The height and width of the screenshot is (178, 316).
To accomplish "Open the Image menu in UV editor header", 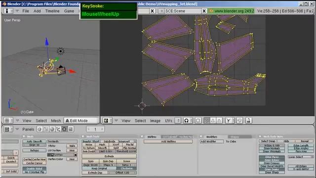I will pos(155,121).
